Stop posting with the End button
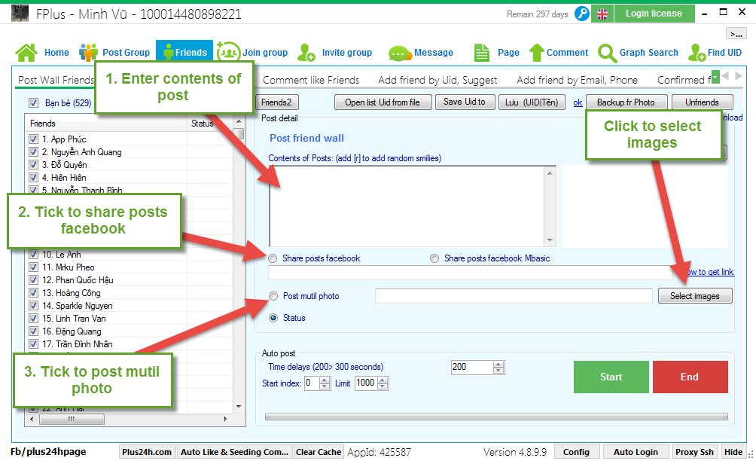This screenshot has height=461, width=756. pos(690,377)
